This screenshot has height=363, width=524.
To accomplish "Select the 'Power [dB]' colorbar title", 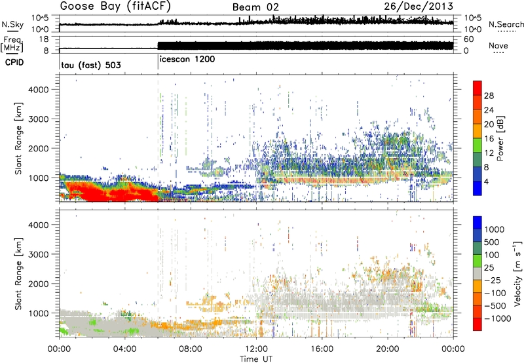I will coord(500,138).
